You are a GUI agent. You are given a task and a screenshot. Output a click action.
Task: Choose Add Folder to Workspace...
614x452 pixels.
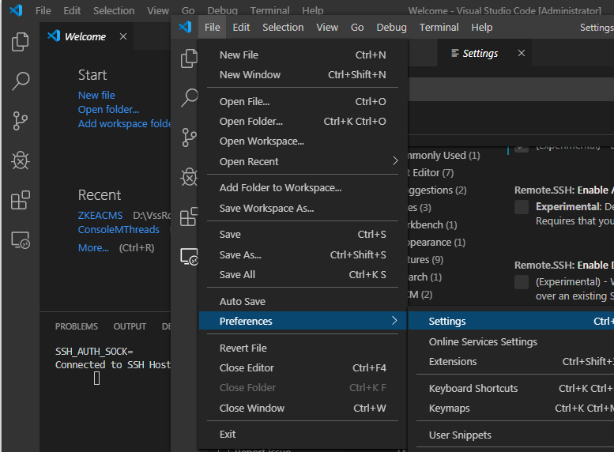pyautogui.click(x=303, y=188)
